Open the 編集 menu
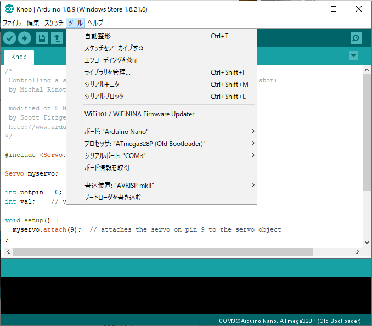Image resolution: width=372 pixels, height=326 pixels. (x=33, y=23)
